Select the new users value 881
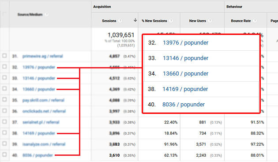This screenshot has height=162, width=278. coord(203,122)
